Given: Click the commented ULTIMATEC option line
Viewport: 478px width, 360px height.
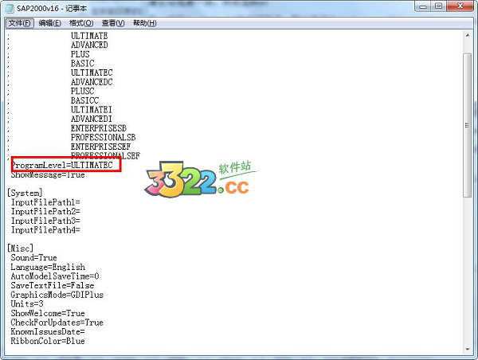Looking at the screenshot, I should tap(92, 72).
